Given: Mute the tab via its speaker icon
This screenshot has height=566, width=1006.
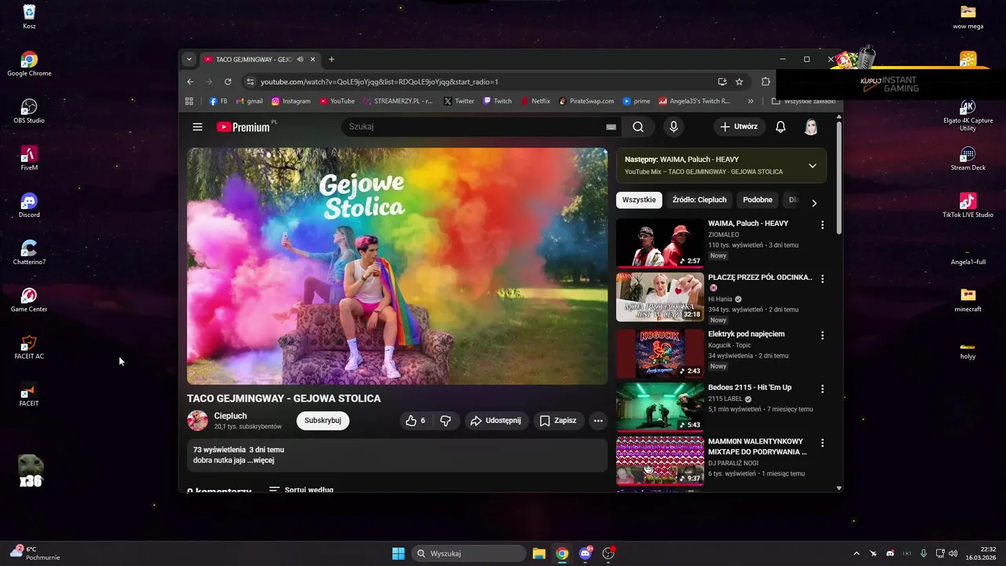Looking at the screenshot, I should point(300,60).
